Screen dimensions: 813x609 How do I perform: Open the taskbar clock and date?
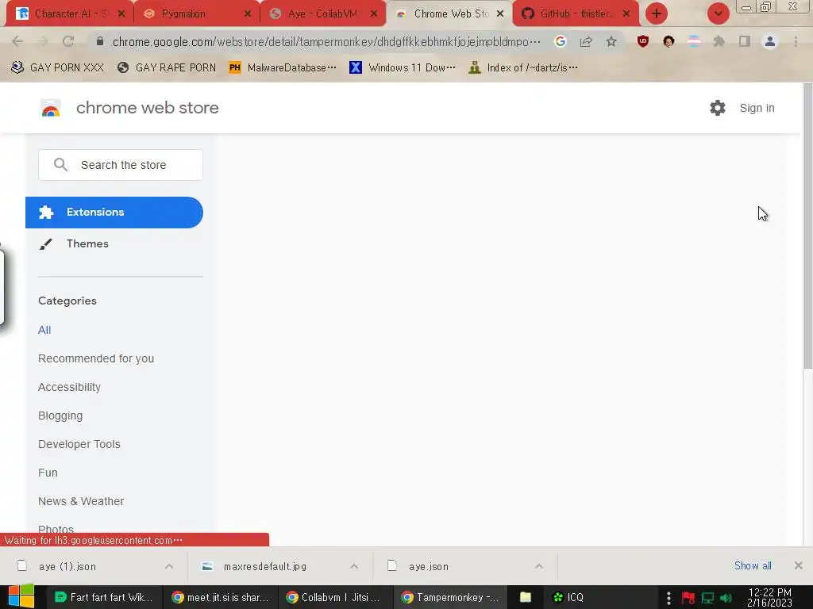tap(770, 598)
